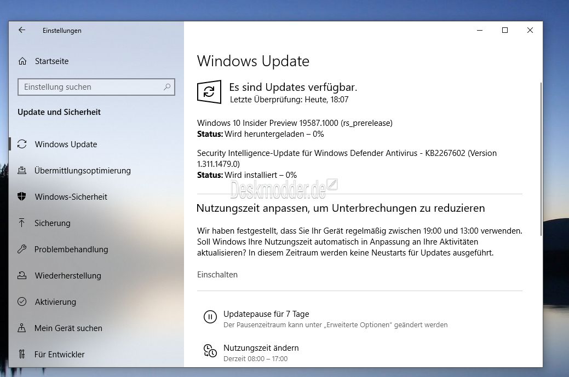
Task: Go back using the back arrow
Action: click(22, 30)
